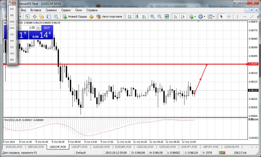Select D1 timeframe
The width and height of the screenshot is (261, 157).
click(x=12, y=47)
